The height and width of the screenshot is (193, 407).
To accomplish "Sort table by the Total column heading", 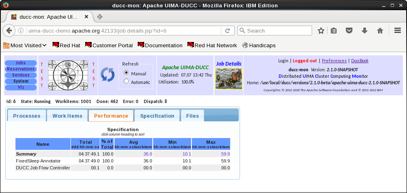I will (86, 144).
